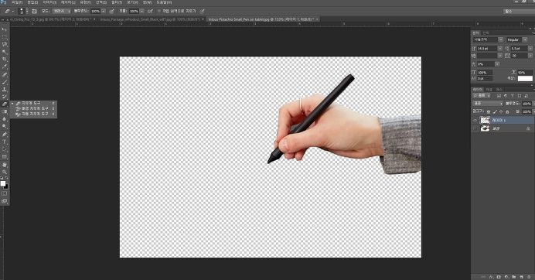Open the 레이어(L) menu
The width and height of the screenshot is (535, 280).
[x=68, y=2]
